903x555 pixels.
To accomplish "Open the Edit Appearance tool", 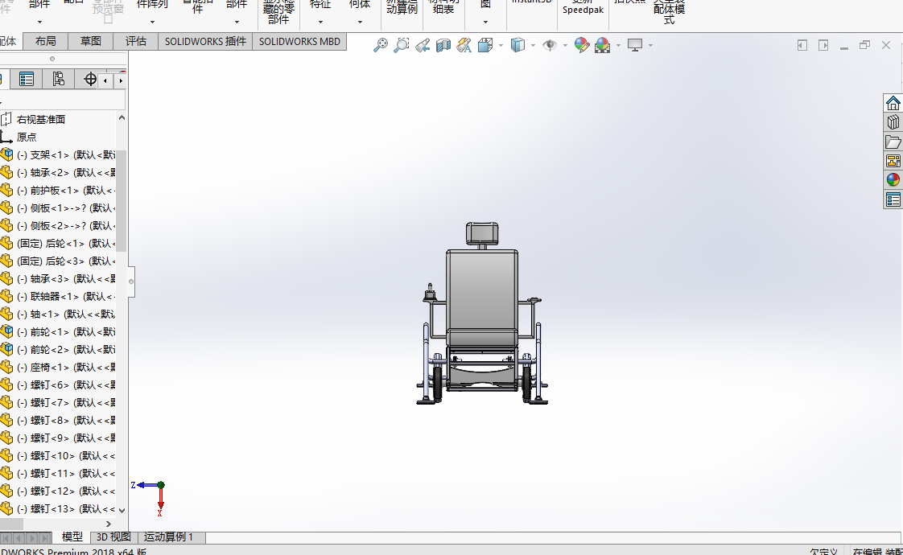I will pyautogui.click(x=582, y=45).
